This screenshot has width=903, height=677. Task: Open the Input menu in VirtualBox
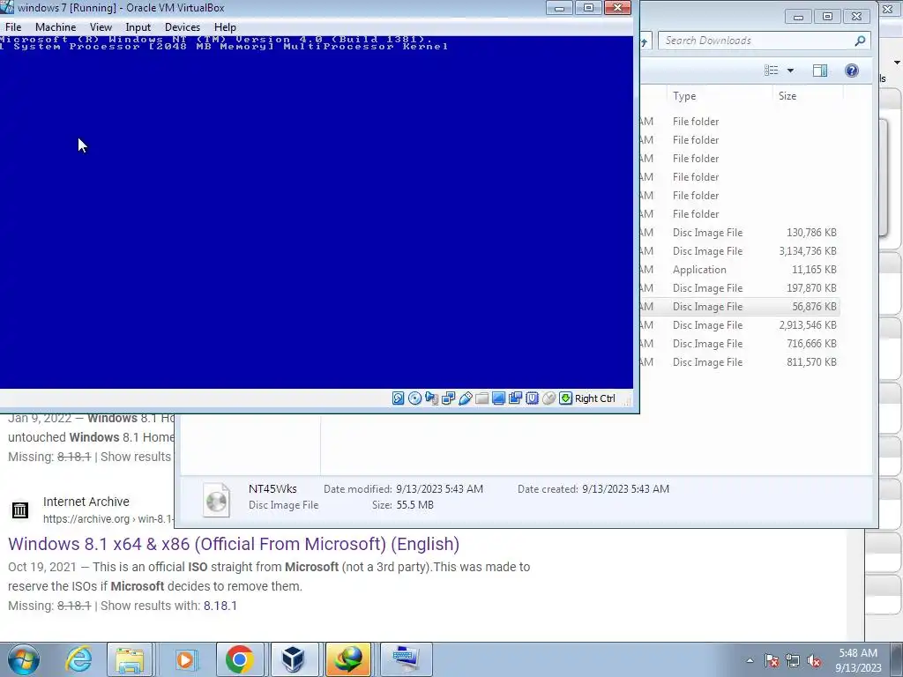138,27
